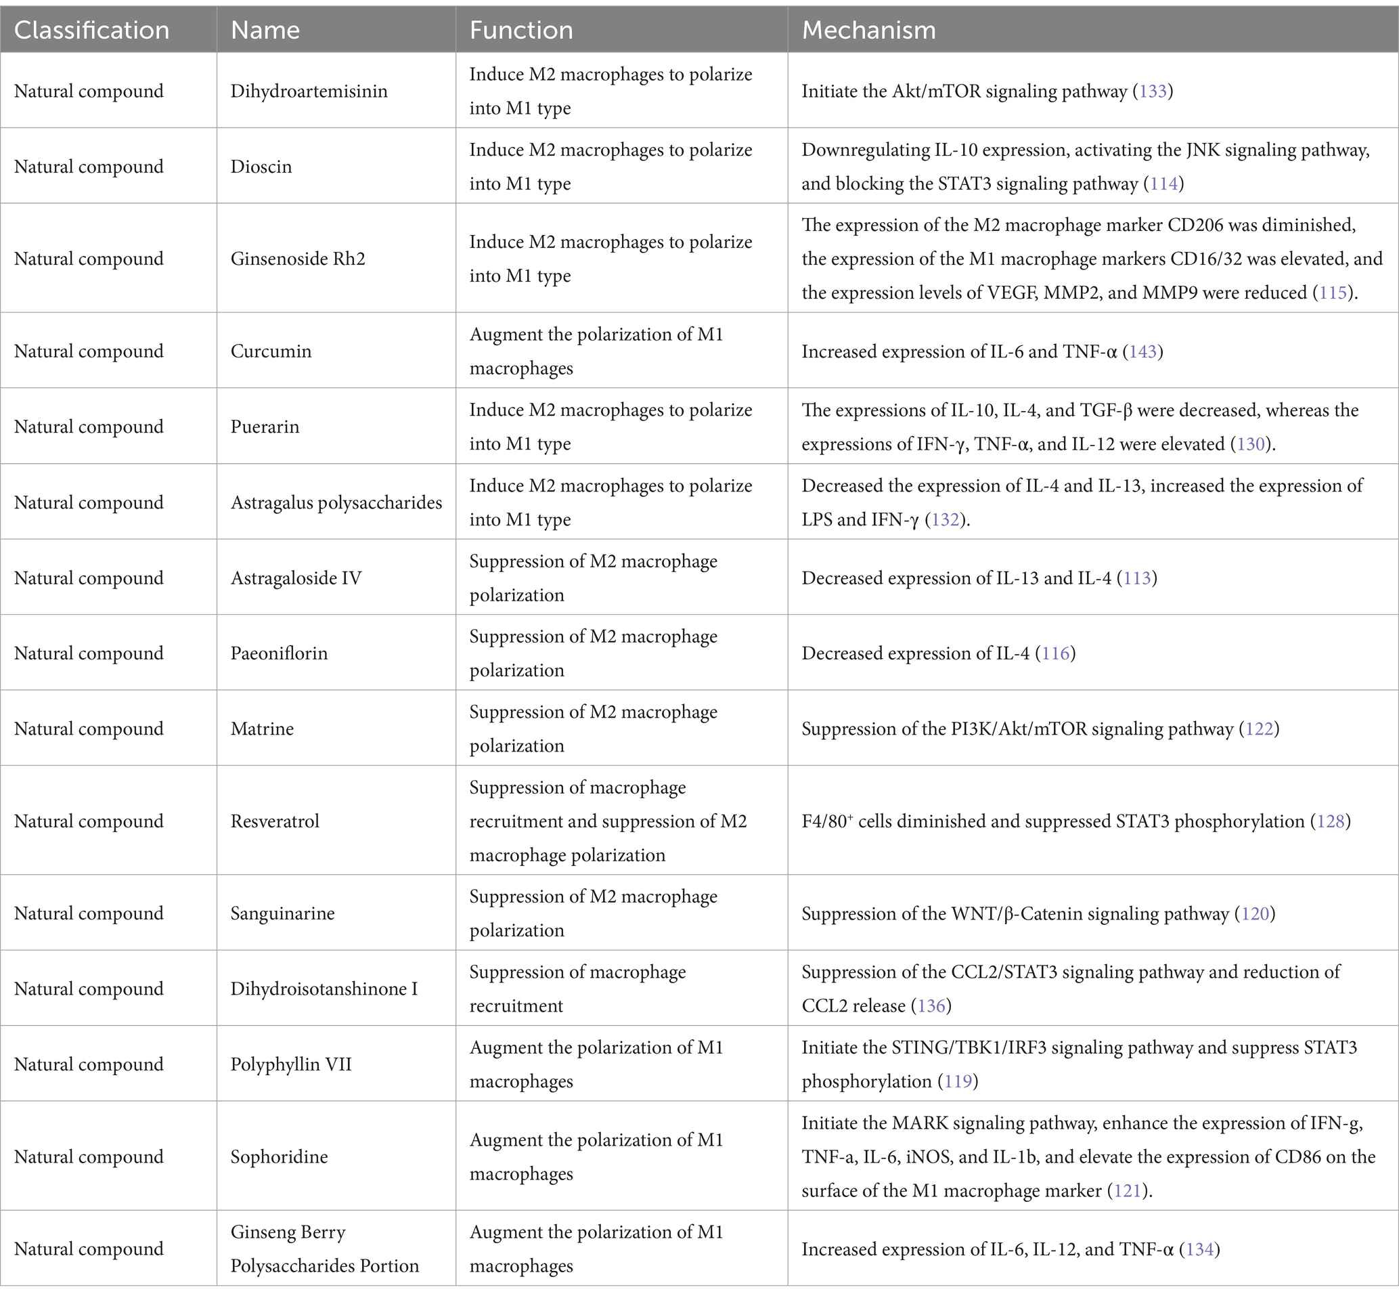This screenshot has width=1399, height=1298.
Task: Click the Name column header
Action: pyautogui.click(x=336, y=30)
